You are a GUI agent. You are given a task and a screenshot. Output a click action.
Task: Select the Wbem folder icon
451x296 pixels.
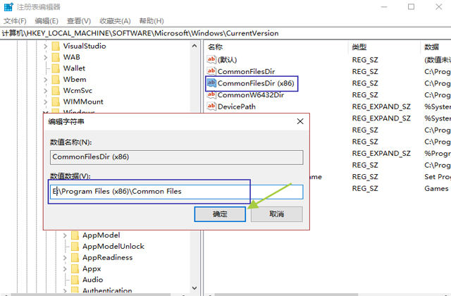point(56,80)
